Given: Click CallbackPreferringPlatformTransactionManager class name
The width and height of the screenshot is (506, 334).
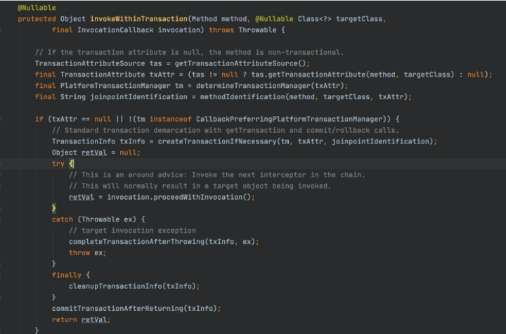Looking at the screenshot, I should 289,120.
